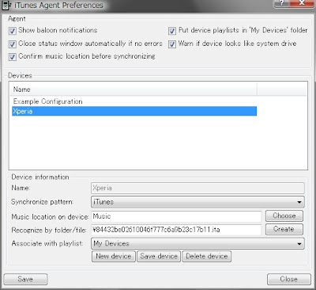Click the Save device button

point(159,256)
